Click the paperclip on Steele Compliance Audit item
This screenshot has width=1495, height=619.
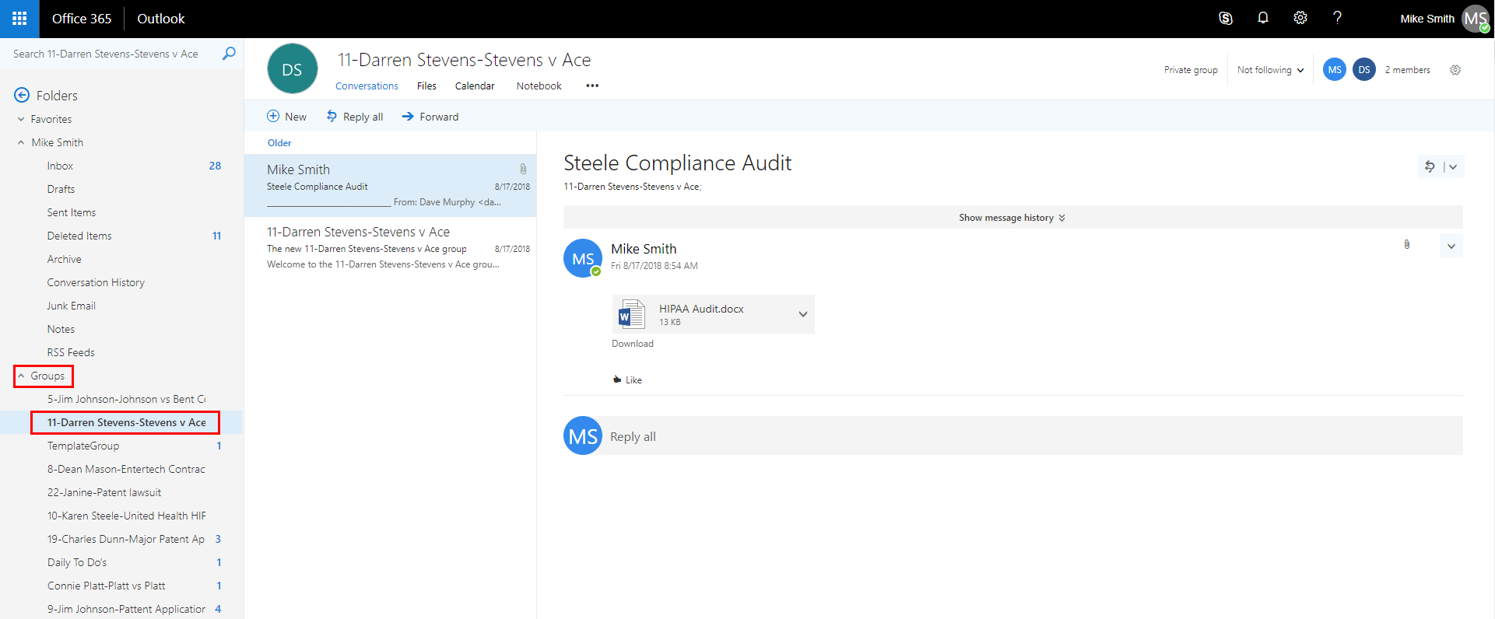523,169
